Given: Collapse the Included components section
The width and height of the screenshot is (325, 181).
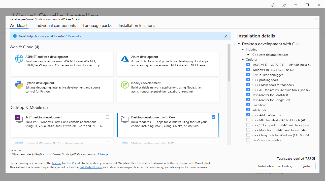Looking at the screenshot, I should 243,50.
